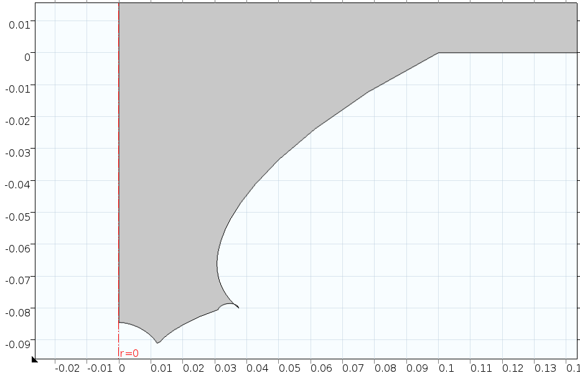The image size is (580, 373).
Task: Click the -0.08 tick label on vertical axis
Action: 18,312
